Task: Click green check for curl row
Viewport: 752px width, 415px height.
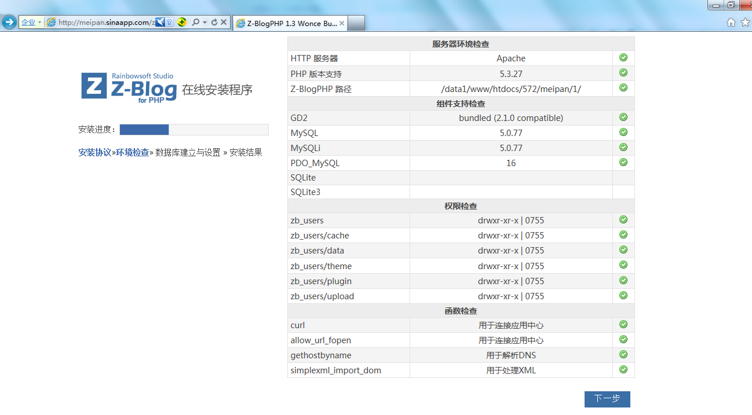Action: point(623,325)
